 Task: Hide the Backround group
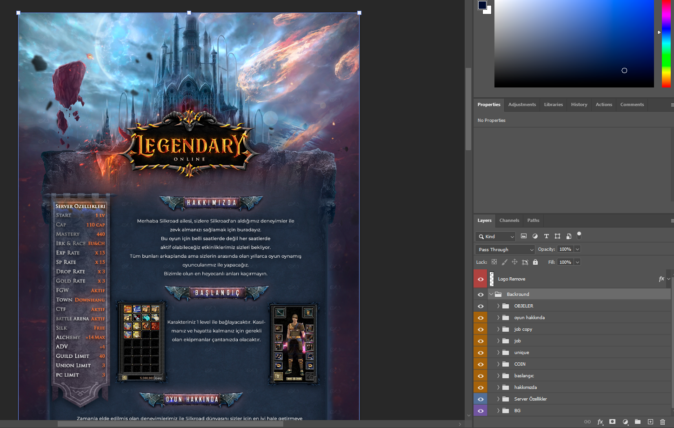480,294
